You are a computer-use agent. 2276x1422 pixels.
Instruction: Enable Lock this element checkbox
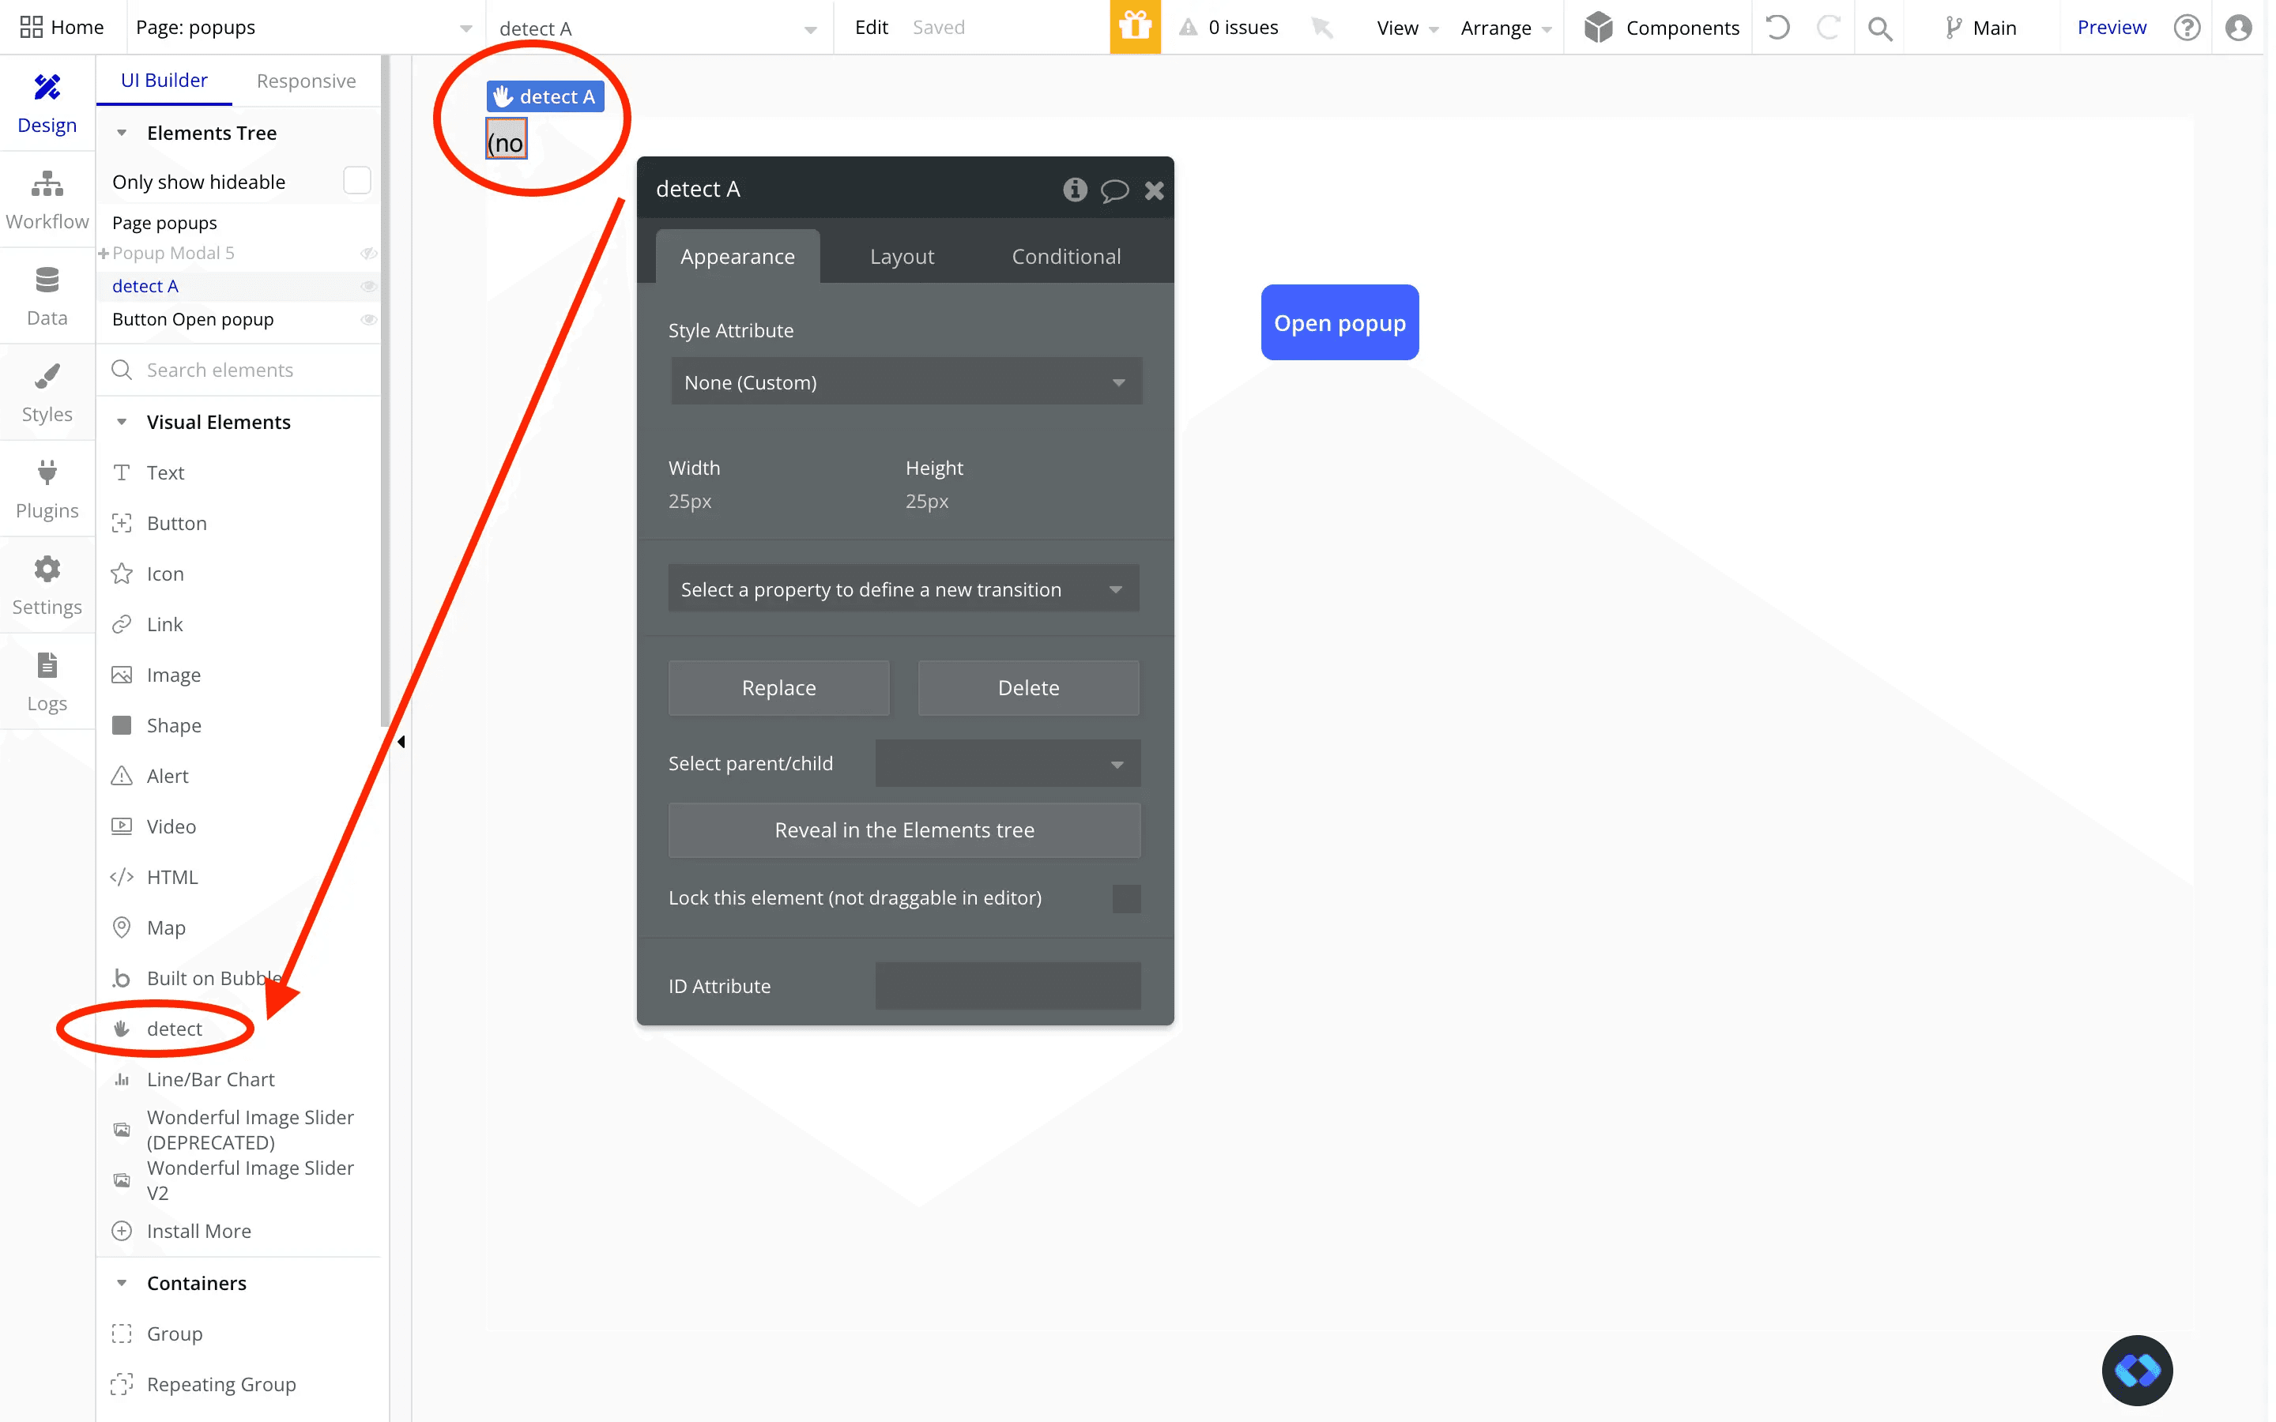pos(1126,898)
